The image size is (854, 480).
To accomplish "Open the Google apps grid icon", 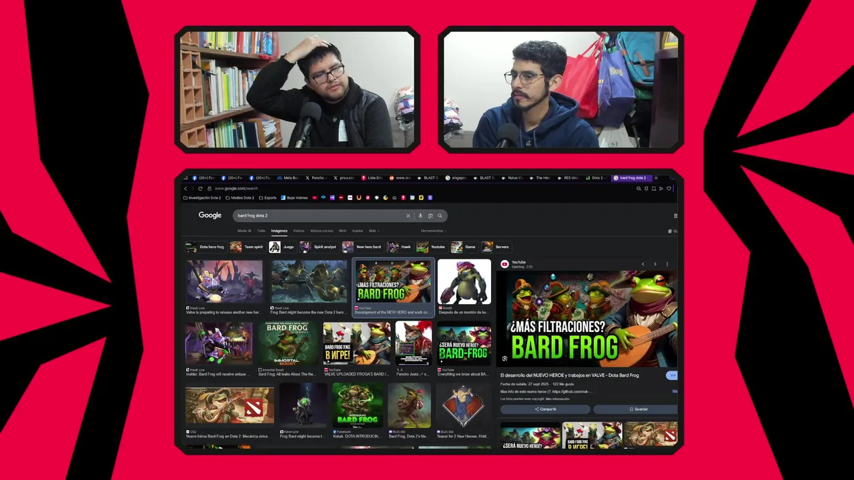I will pyautogui.click(x=675, y=215).
